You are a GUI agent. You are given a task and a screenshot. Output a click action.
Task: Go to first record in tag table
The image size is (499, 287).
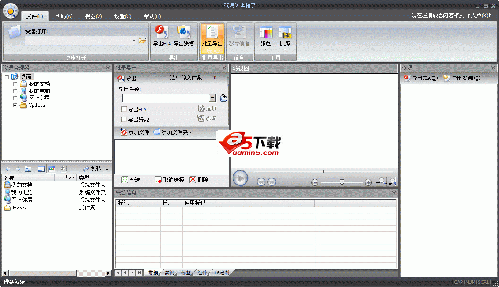pyautogui.click(x=118, y=273)
